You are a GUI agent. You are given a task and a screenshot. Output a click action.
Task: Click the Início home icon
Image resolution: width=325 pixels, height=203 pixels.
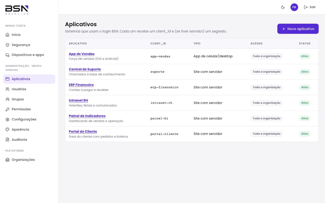click(8, 35)
